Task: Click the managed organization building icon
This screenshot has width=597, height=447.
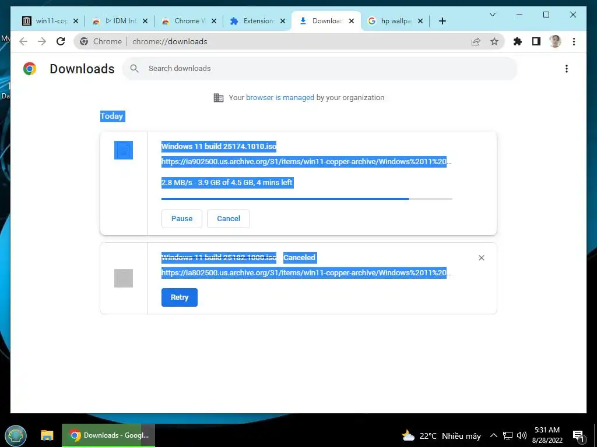Action: [x=218, y=98]
